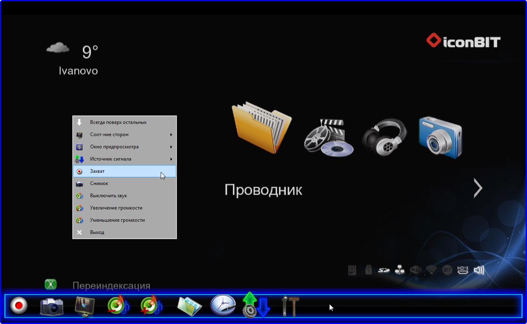Screen dimensions: 527x324
Task: Click the map pictures folder toolbar icon
Action: 190,306
